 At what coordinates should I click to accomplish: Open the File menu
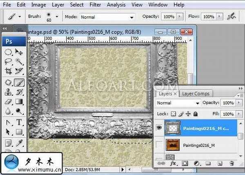(x=7, y=4)
